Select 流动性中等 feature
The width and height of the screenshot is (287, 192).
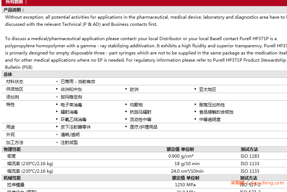coord(141,120)
